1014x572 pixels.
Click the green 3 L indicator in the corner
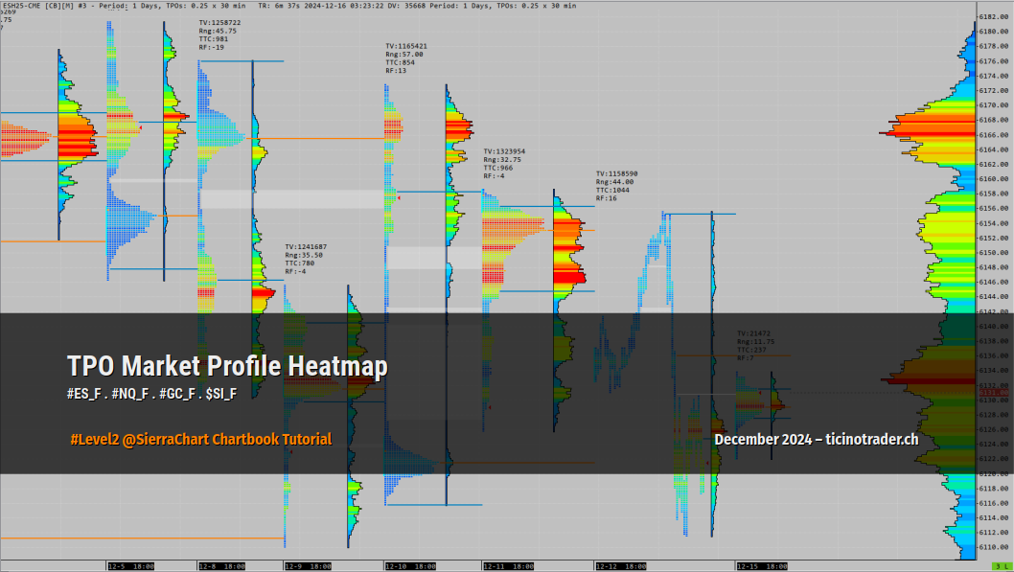[1001, 566]
